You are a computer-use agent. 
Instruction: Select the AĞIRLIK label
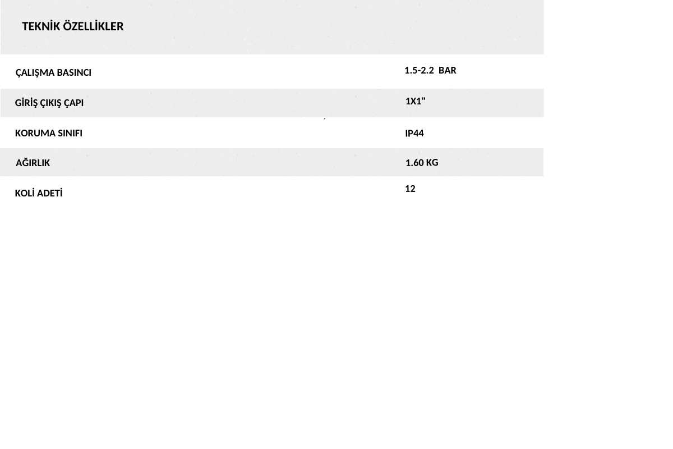[x=33, y=163]
